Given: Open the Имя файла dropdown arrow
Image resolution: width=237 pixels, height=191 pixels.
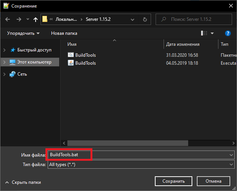Looking at the screenshot, I should (231, 155).
